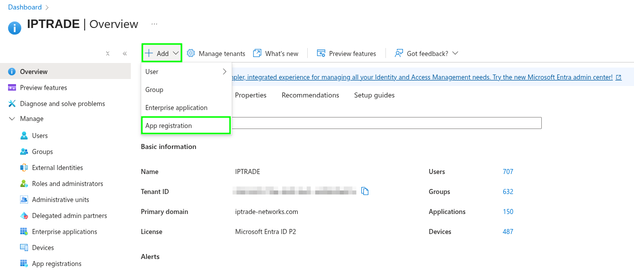Click the Microsoft Entra ID P2 license text

click(x=266, y=231)
